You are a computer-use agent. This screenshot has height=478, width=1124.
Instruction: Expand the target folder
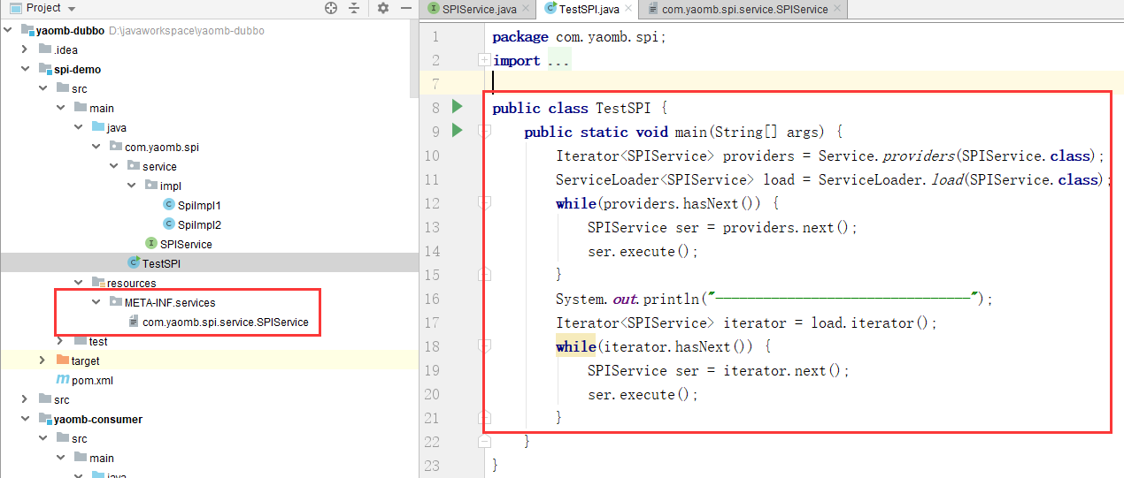click(x=42, y=360)
